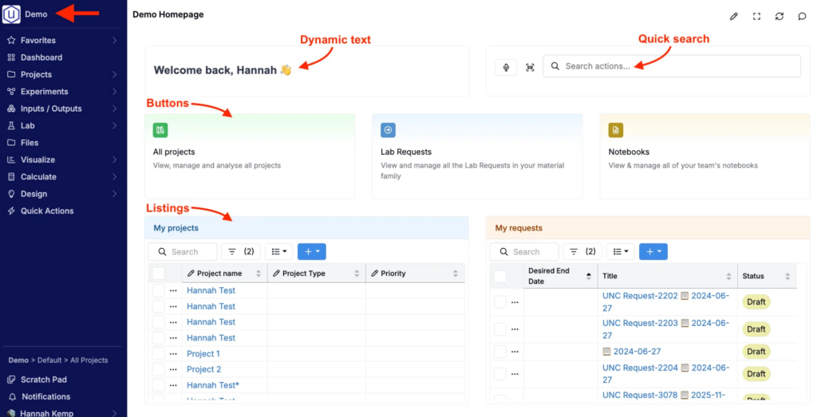The width and height of the screenshot is (817, 417).
Task: Click the barcode scan icon beside search
Action: pyautogui.click(x=530, y=67)
